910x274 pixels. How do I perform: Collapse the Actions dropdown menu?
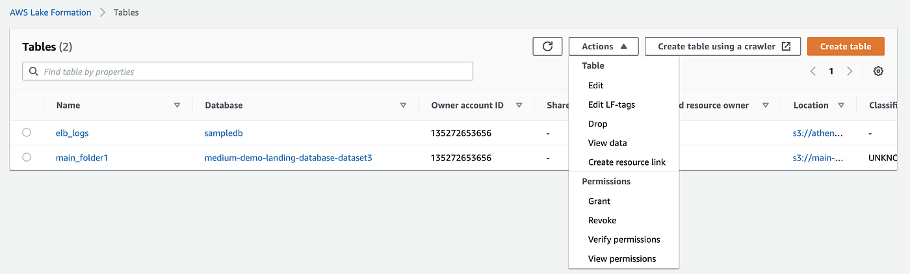click(604, 46)
